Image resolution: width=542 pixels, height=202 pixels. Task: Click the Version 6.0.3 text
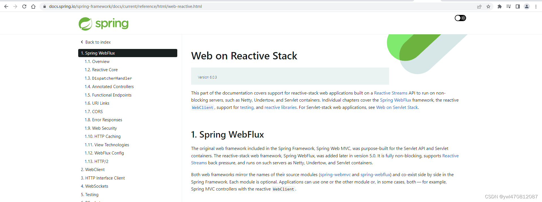click(x=207, y=77)
